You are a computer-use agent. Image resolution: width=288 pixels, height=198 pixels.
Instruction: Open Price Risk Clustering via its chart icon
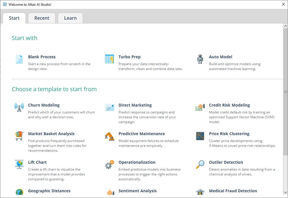click(200, 136)
